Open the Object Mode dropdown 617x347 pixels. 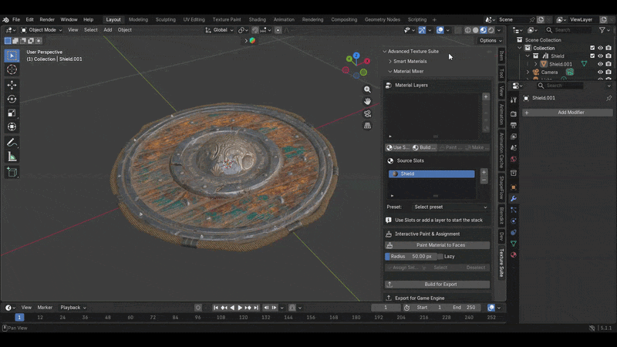42,30
